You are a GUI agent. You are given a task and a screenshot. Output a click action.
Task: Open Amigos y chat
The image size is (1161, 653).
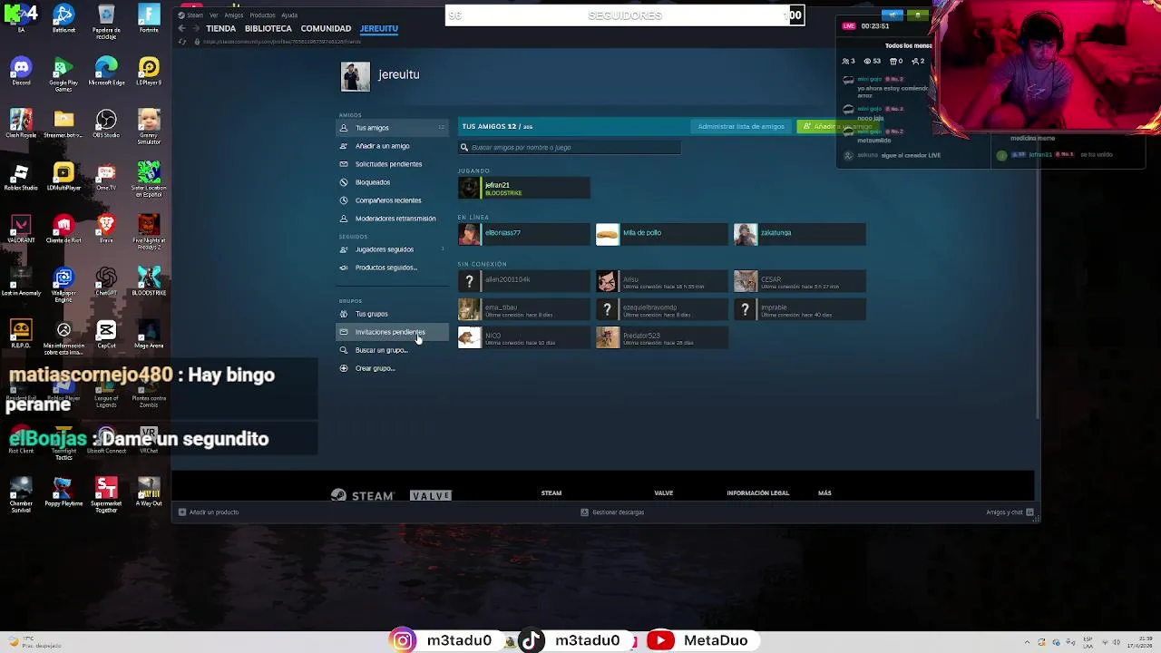1010,512
